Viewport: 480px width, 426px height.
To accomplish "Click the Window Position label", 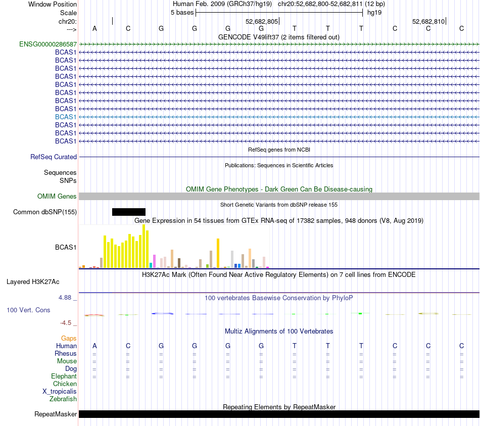I will (53, 4).
